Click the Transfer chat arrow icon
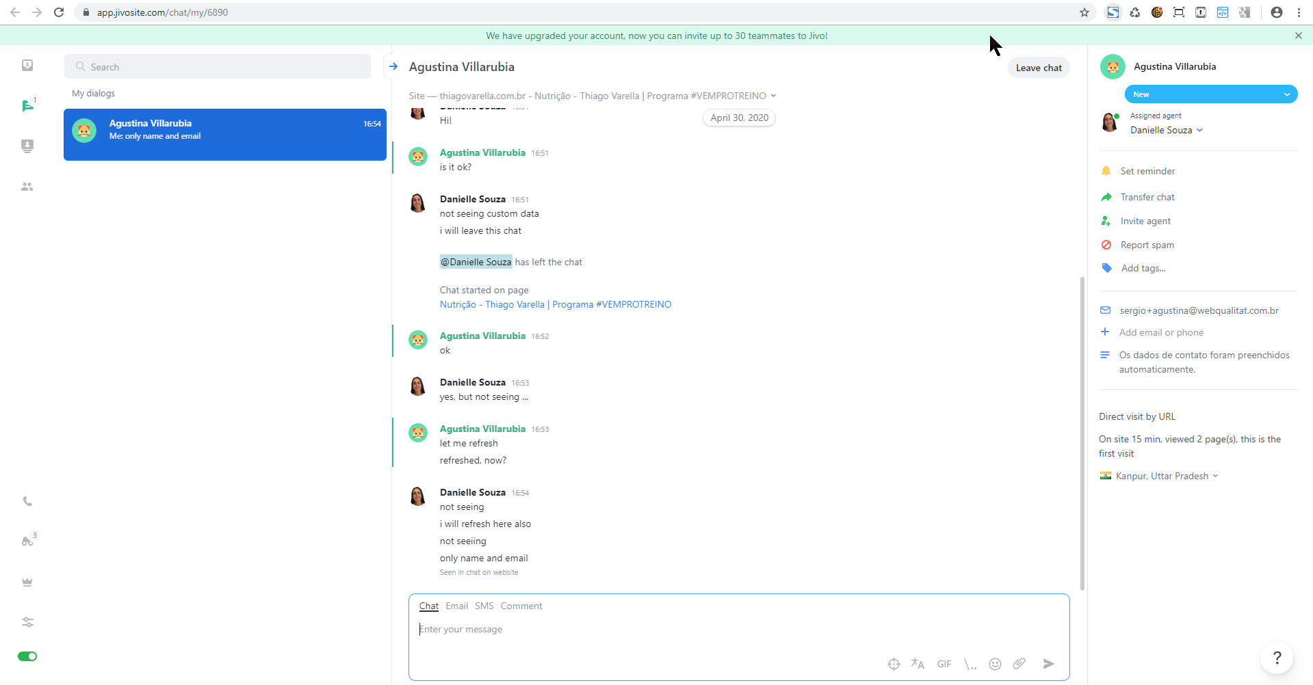The image size is (1313, 685). click(1106, 197)
